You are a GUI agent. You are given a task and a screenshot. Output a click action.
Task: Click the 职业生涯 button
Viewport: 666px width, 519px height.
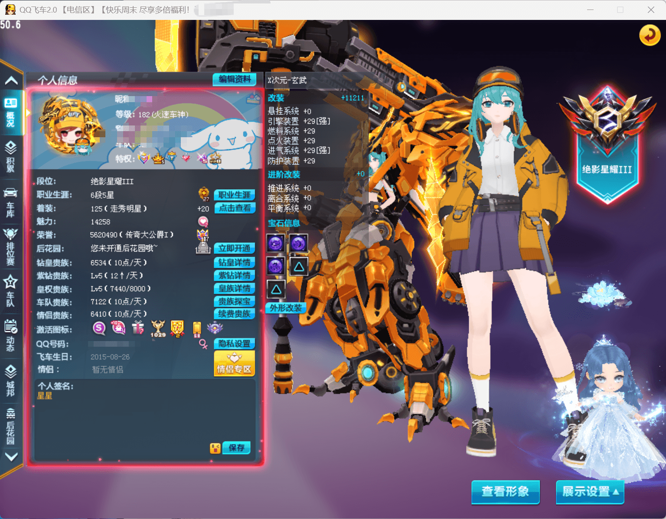234,195
